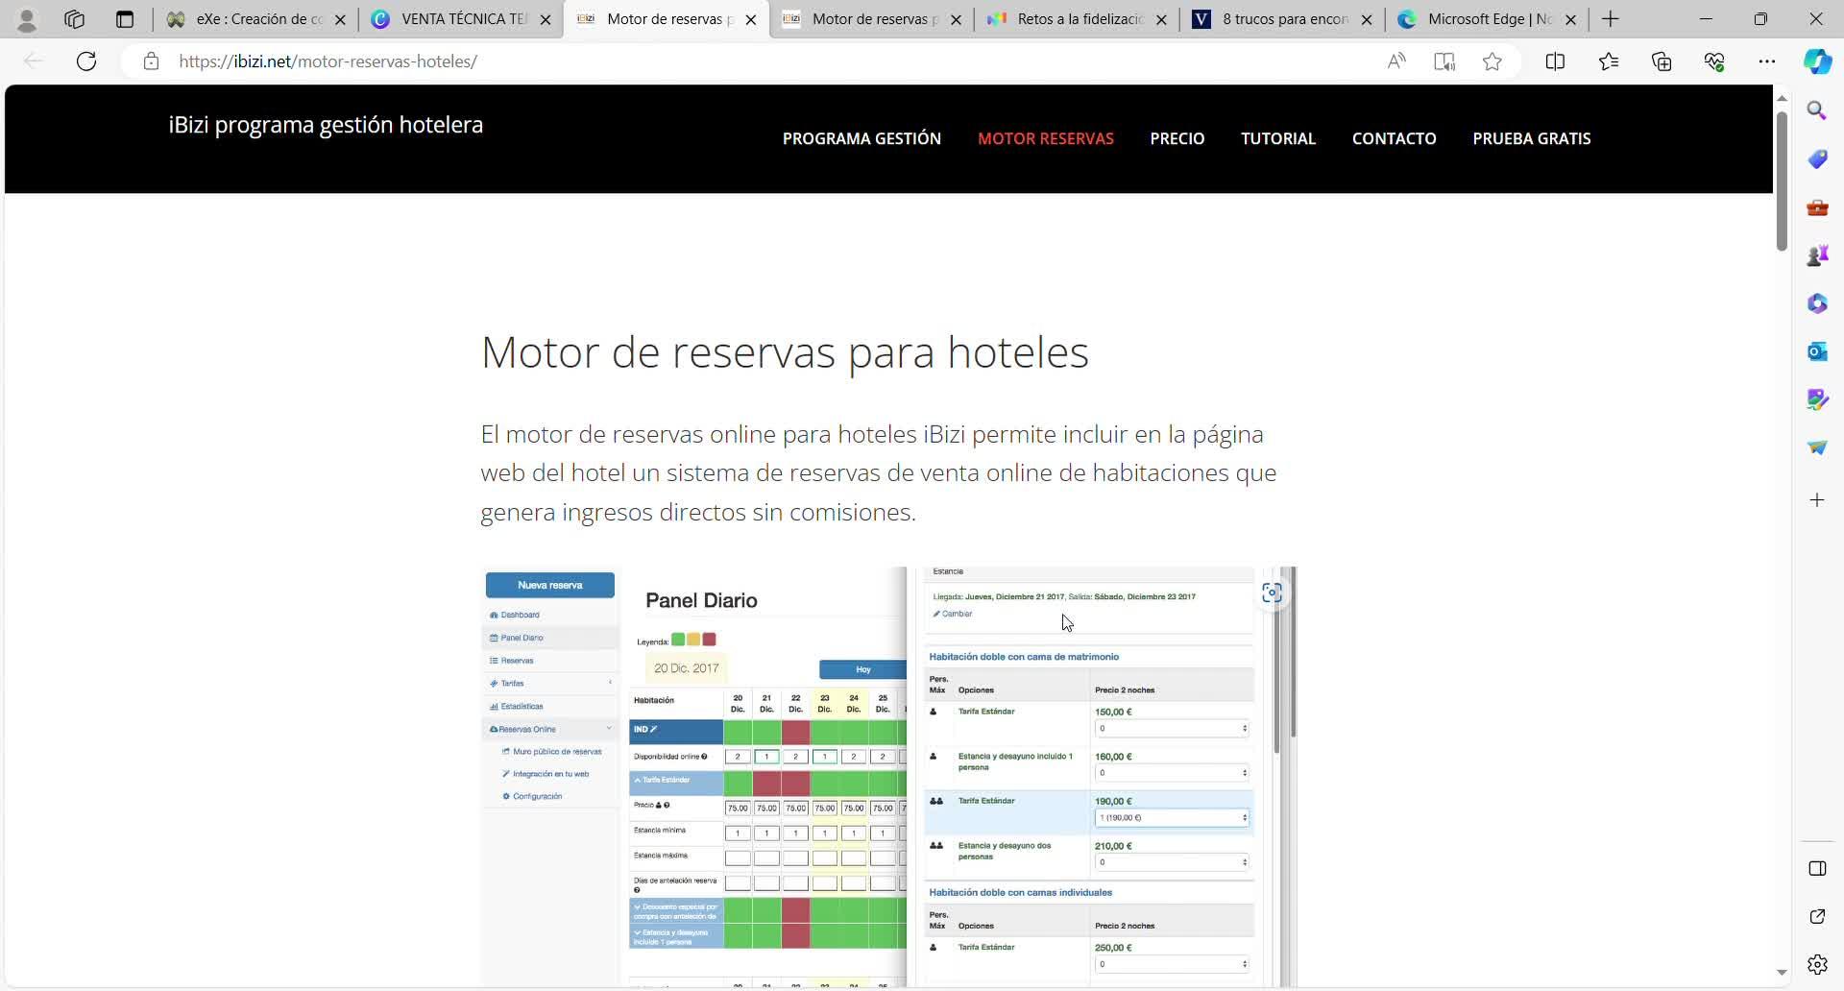Image resolution: width=1844 pixels, height=991 pixels.
Task: Click heading "Motor de reservas para hoteles"
Action: tap(785, 351)
